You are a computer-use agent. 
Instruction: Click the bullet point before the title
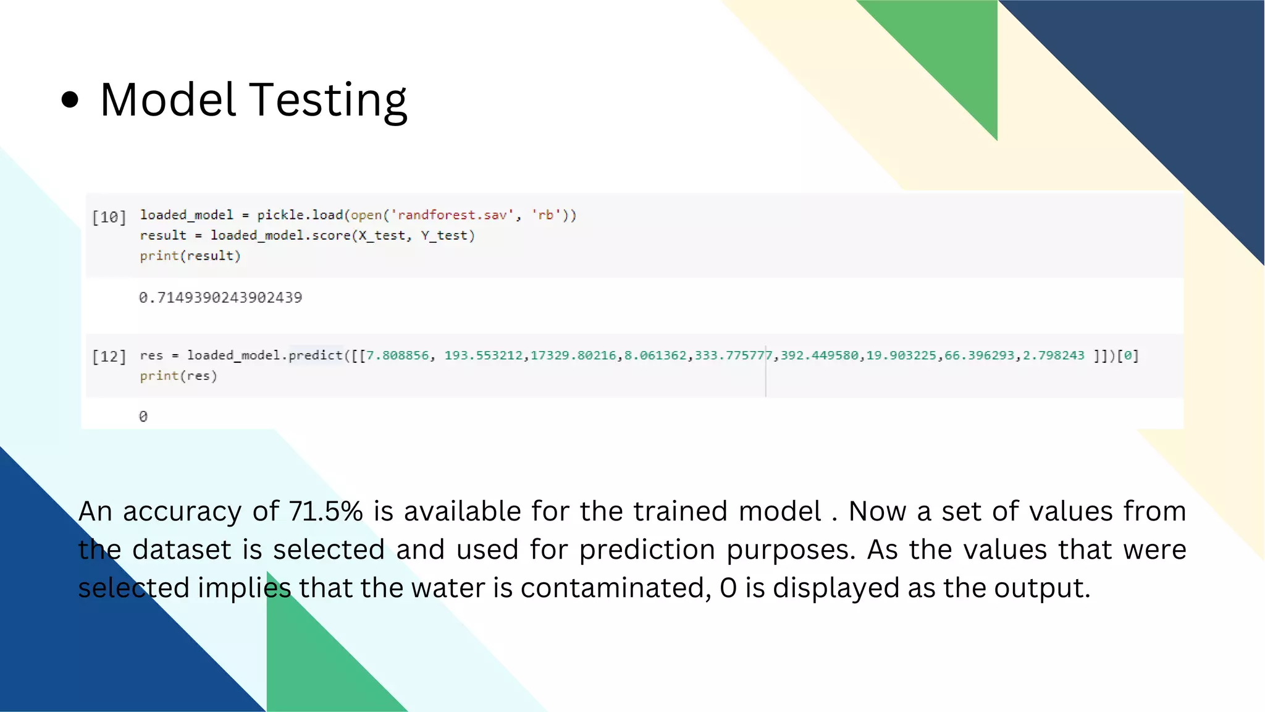click(x=70, y=100)
